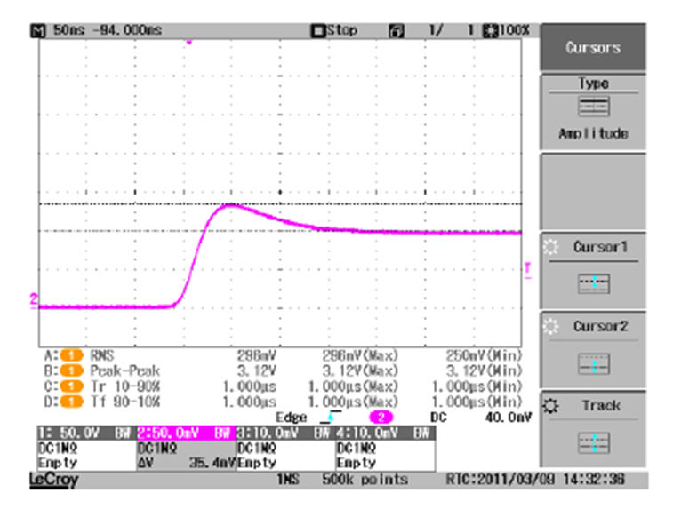Click the measurement C Tr source badge
This screenshot has height=517, width=681.
71,386
